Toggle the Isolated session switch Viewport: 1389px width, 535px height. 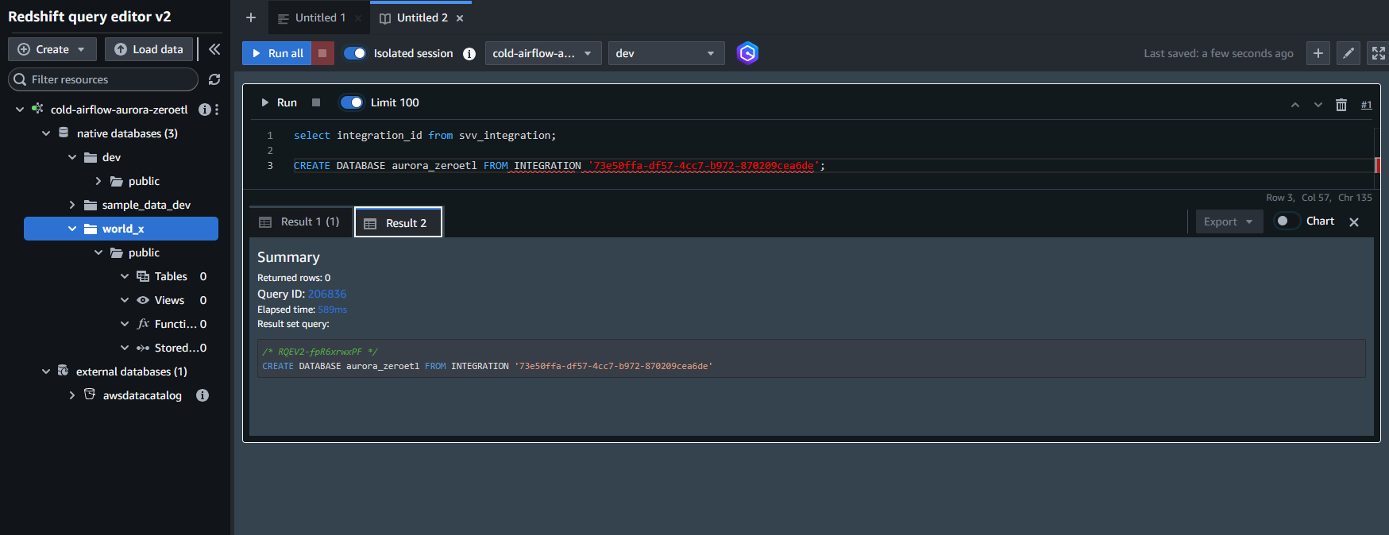click(x=355, y=53)
